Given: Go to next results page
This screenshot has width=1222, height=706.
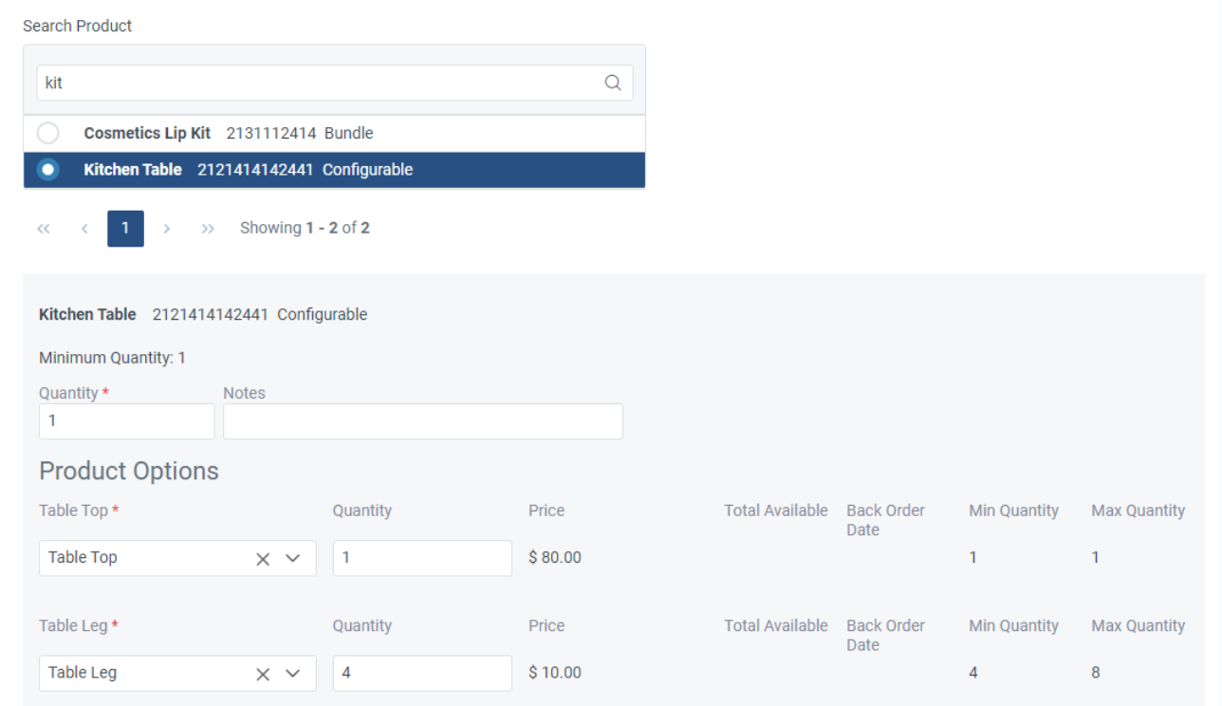Looking at the screenshot, I should click(x=166, y=229).
